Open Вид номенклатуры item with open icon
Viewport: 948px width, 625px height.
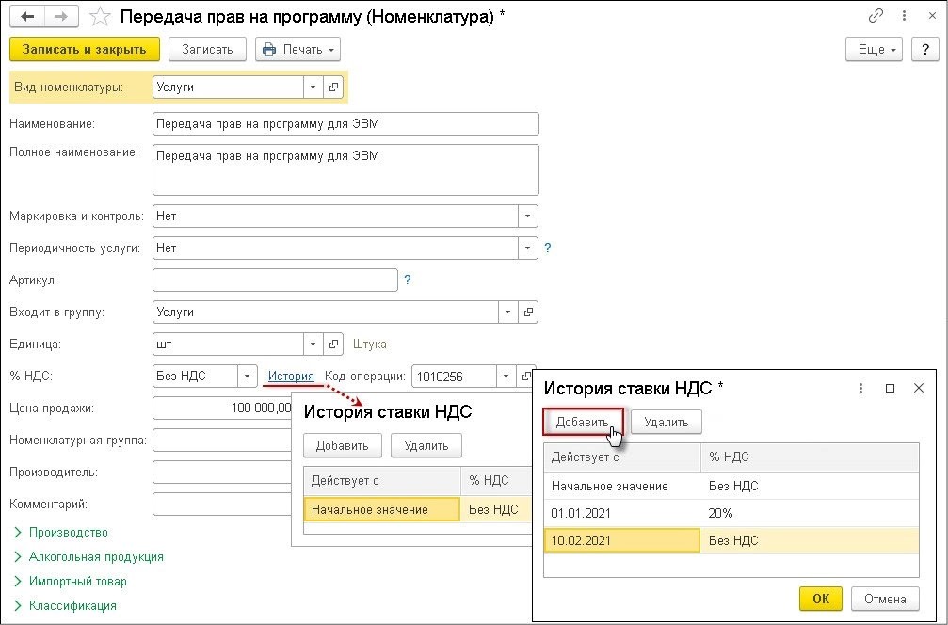coord(333,88)
